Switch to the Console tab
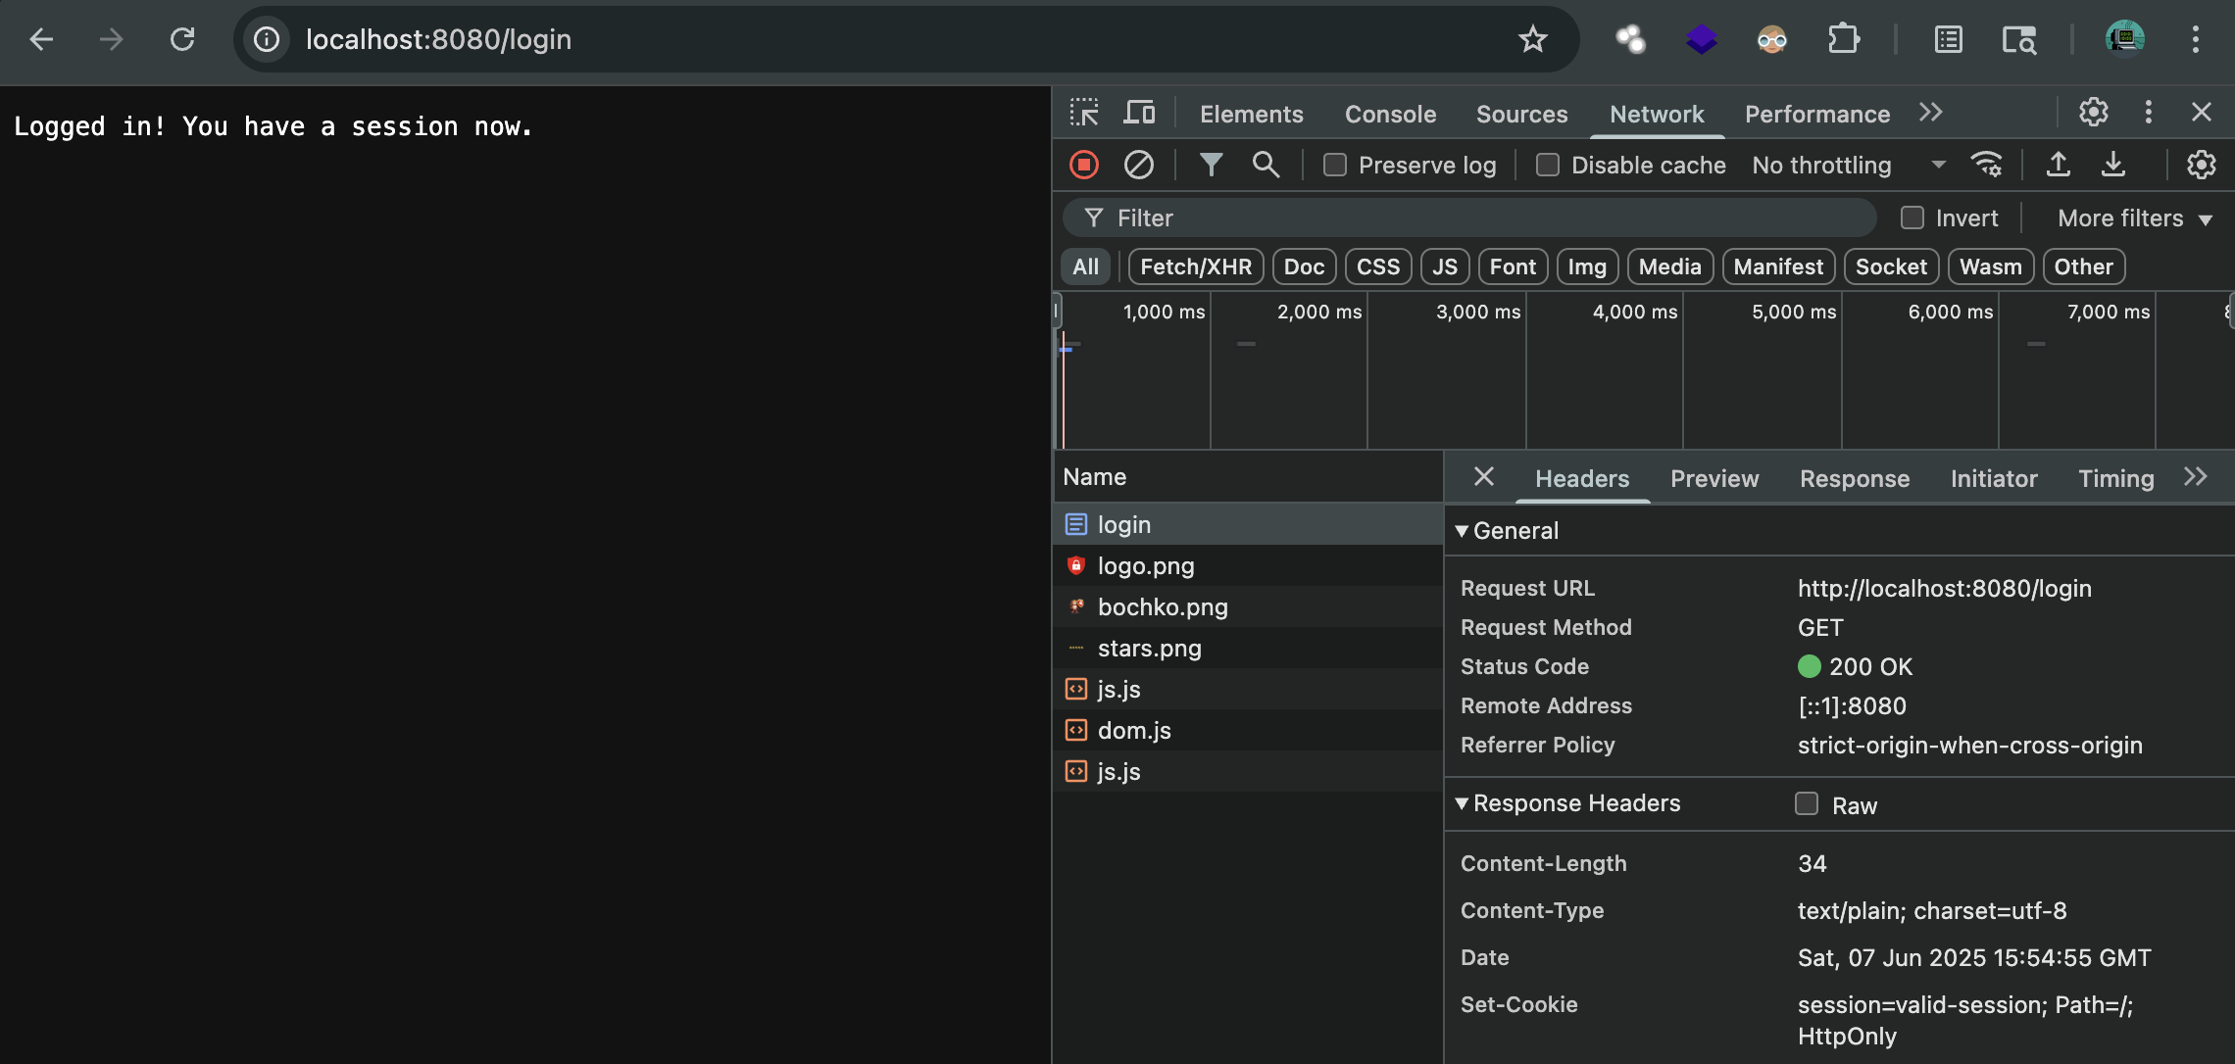Viewport: 2235px width, 1064px height. click(x=1390, y=114)
